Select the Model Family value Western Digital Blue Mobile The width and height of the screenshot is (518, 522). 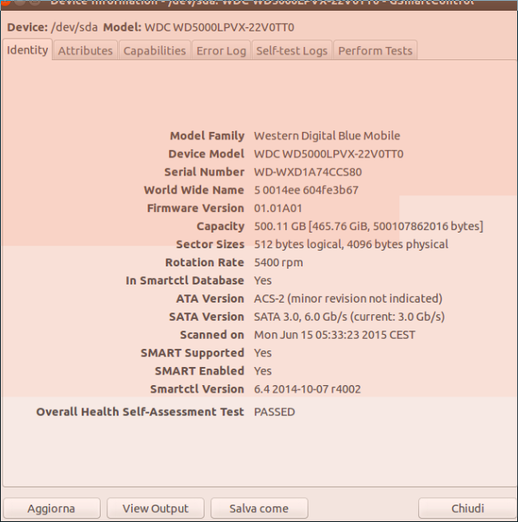tap(327, 136)
